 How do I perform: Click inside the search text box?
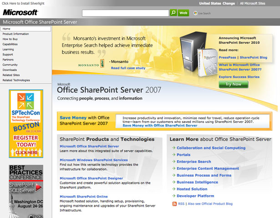pos(125,13)
